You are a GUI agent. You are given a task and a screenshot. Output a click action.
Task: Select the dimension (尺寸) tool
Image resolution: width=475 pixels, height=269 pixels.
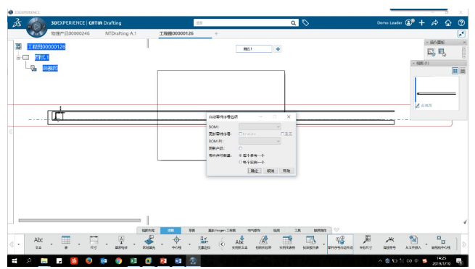tap(94, 242)
